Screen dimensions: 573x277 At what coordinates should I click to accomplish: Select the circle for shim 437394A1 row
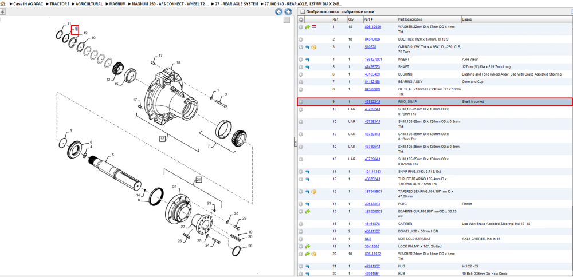click(301, 134)
